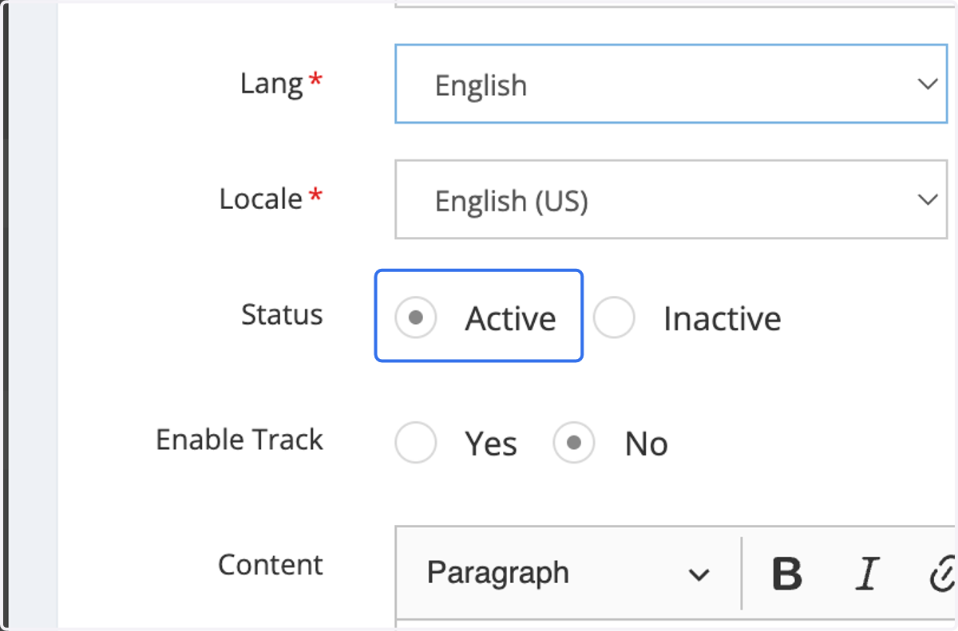
Task: Choose Yes for Enable Track
Action: pyautogui.click(x=416, y=443)
